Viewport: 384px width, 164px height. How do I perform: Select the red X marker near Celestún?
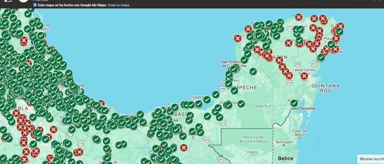(237, 38)
